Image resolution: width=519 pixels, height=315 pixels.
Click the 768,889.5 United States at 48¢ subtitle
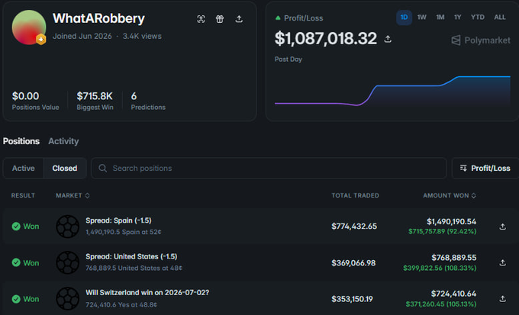tap(134, 268)
